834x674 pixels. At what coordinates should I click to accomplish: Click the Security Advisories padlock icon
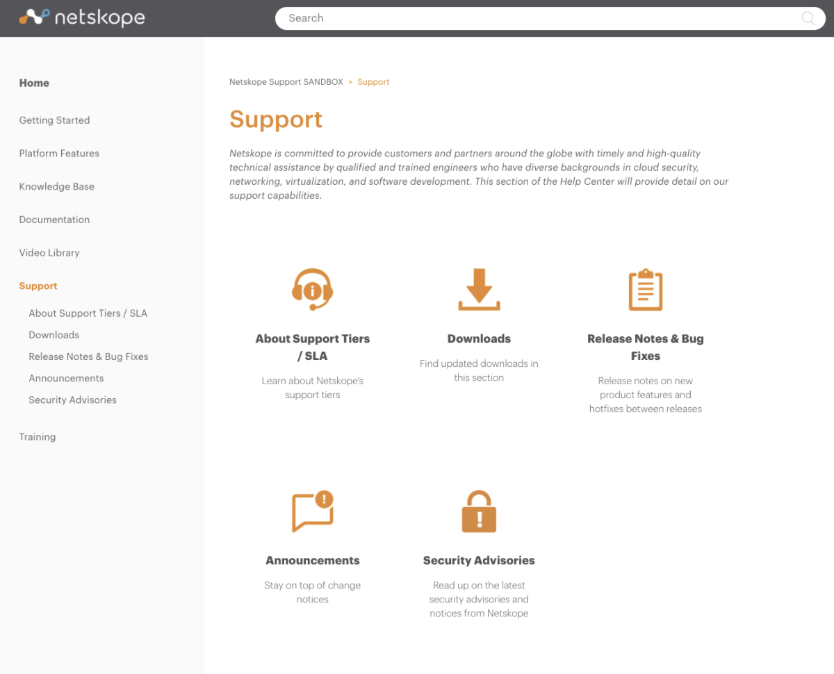[x=479, y=511]
